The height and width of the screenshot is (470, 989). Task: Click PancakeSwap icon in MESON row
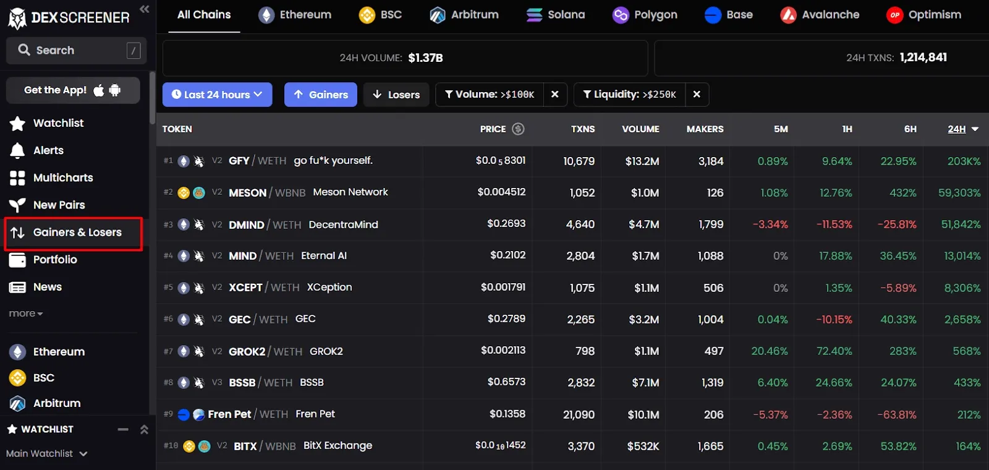pyautogui.click(x=199, y=193)
